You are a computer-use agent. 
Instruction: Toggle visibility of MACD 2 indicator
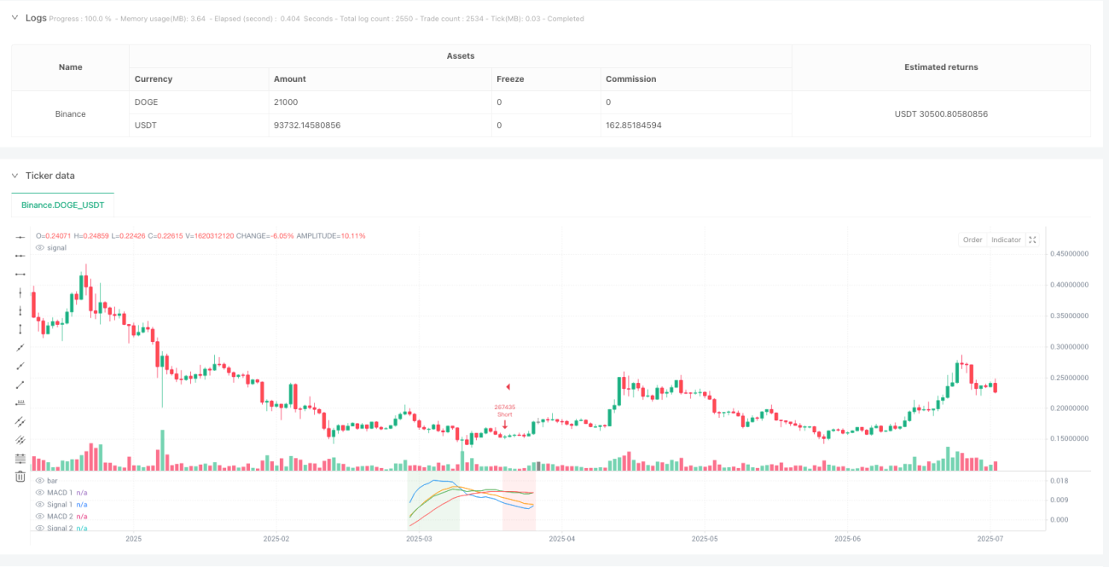pyautogui.click(x=39, y=517)
